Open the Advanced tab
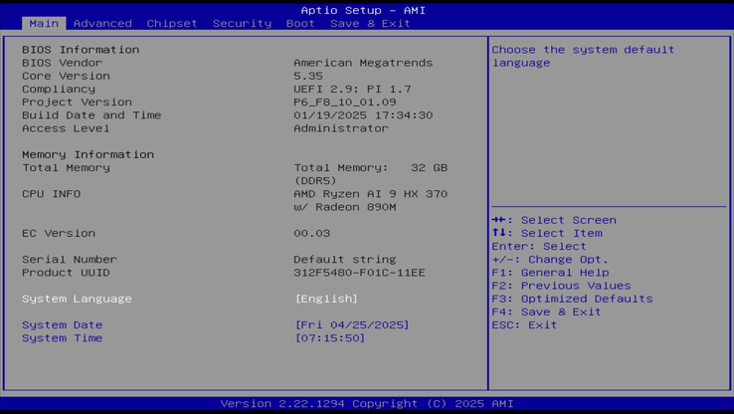The image size is (734, 414). (102, 24)
